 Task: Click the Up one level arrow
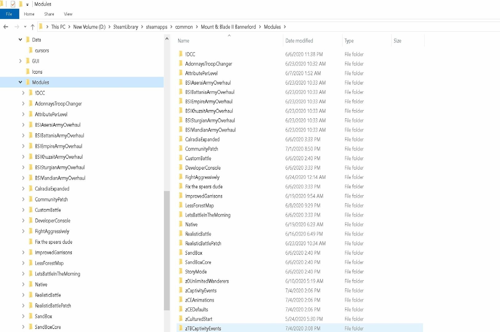coord(33,27)
